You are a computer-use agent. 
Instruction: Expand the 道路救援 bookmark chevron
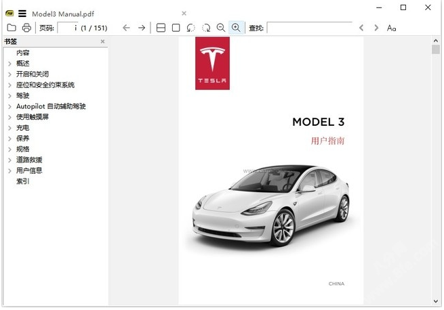pyautogui.click(x=9, y=160)
